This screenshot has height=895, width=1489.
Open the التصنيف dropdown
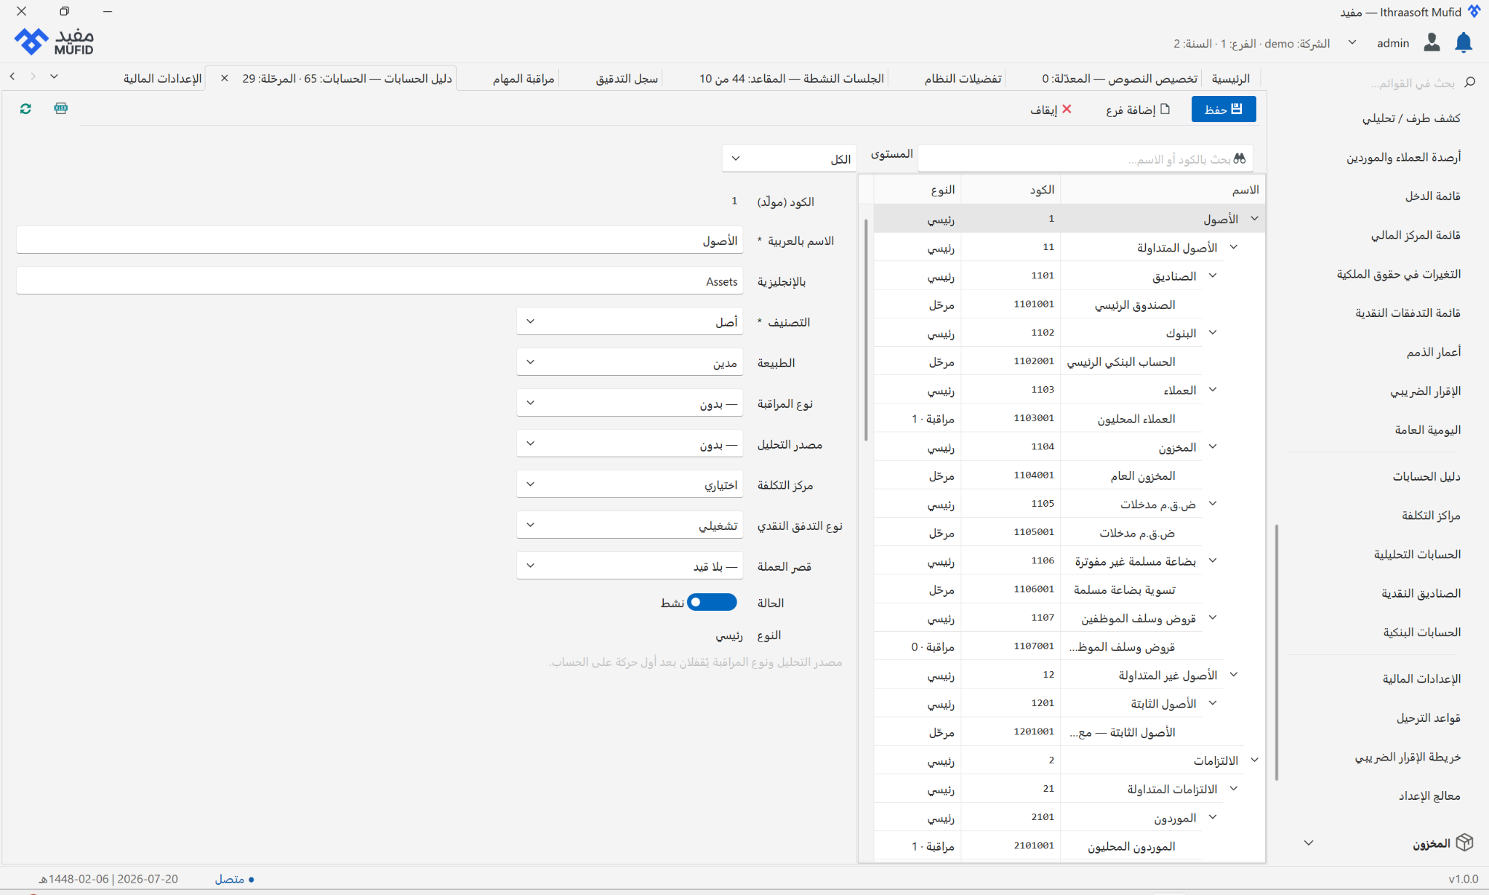[630, 321]
